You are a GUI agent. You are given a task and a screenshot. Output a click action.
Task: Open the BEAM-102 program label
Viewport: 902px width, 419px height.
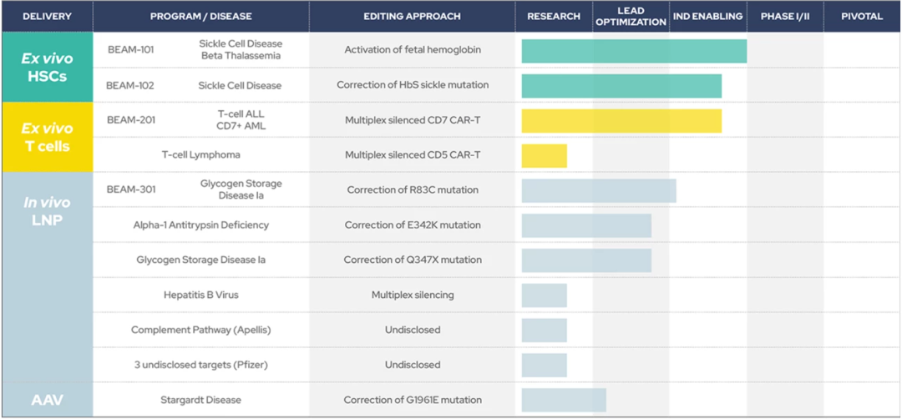(x=130, y=85)
